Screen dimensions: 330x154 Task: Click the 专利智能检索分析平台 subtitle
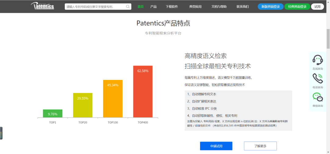[163, 33]
